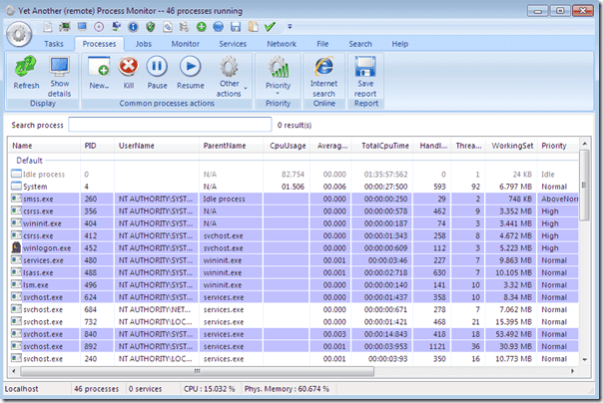Image resolution: width=603 pixels, height=403 pixels.
Task: Kill the selected process
Action: point(129,72)
